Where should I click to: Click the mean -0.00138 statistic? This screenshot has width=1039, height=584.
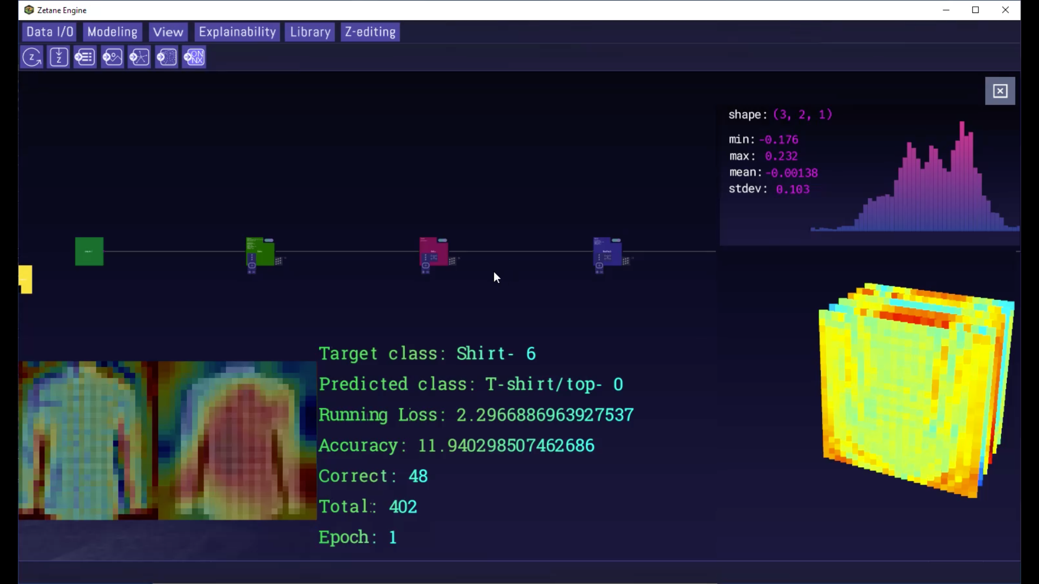point(774,173)
